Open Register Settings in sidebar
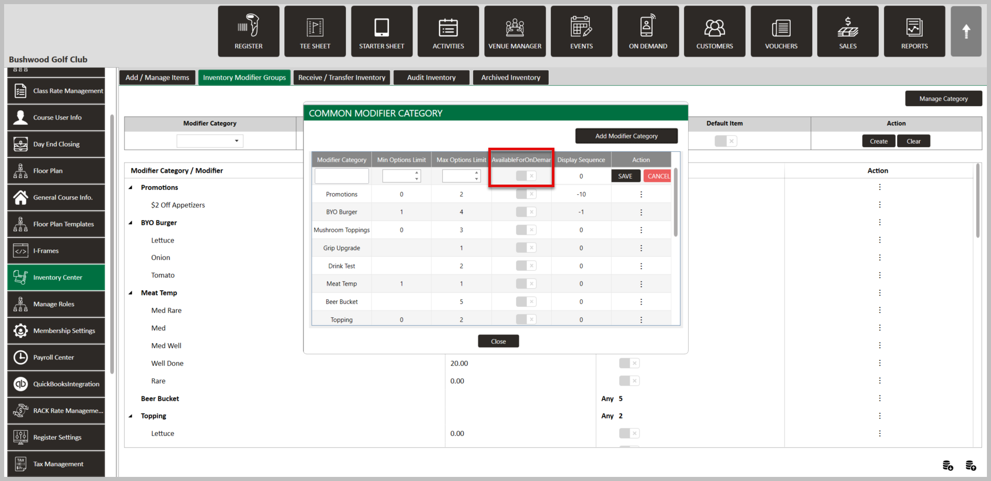The height and width of the screenshot is (481, 991). coord(56,437)
